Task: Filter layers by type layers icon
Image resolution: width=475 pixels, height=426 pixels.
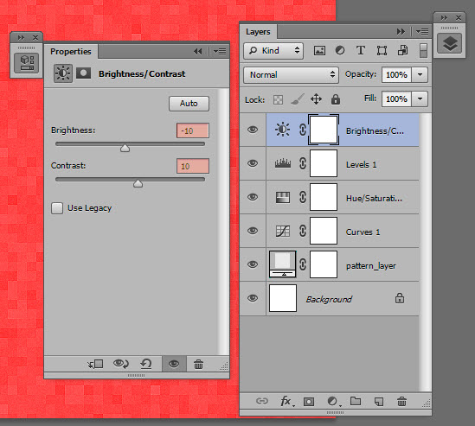Action: [x=361, y=50]
